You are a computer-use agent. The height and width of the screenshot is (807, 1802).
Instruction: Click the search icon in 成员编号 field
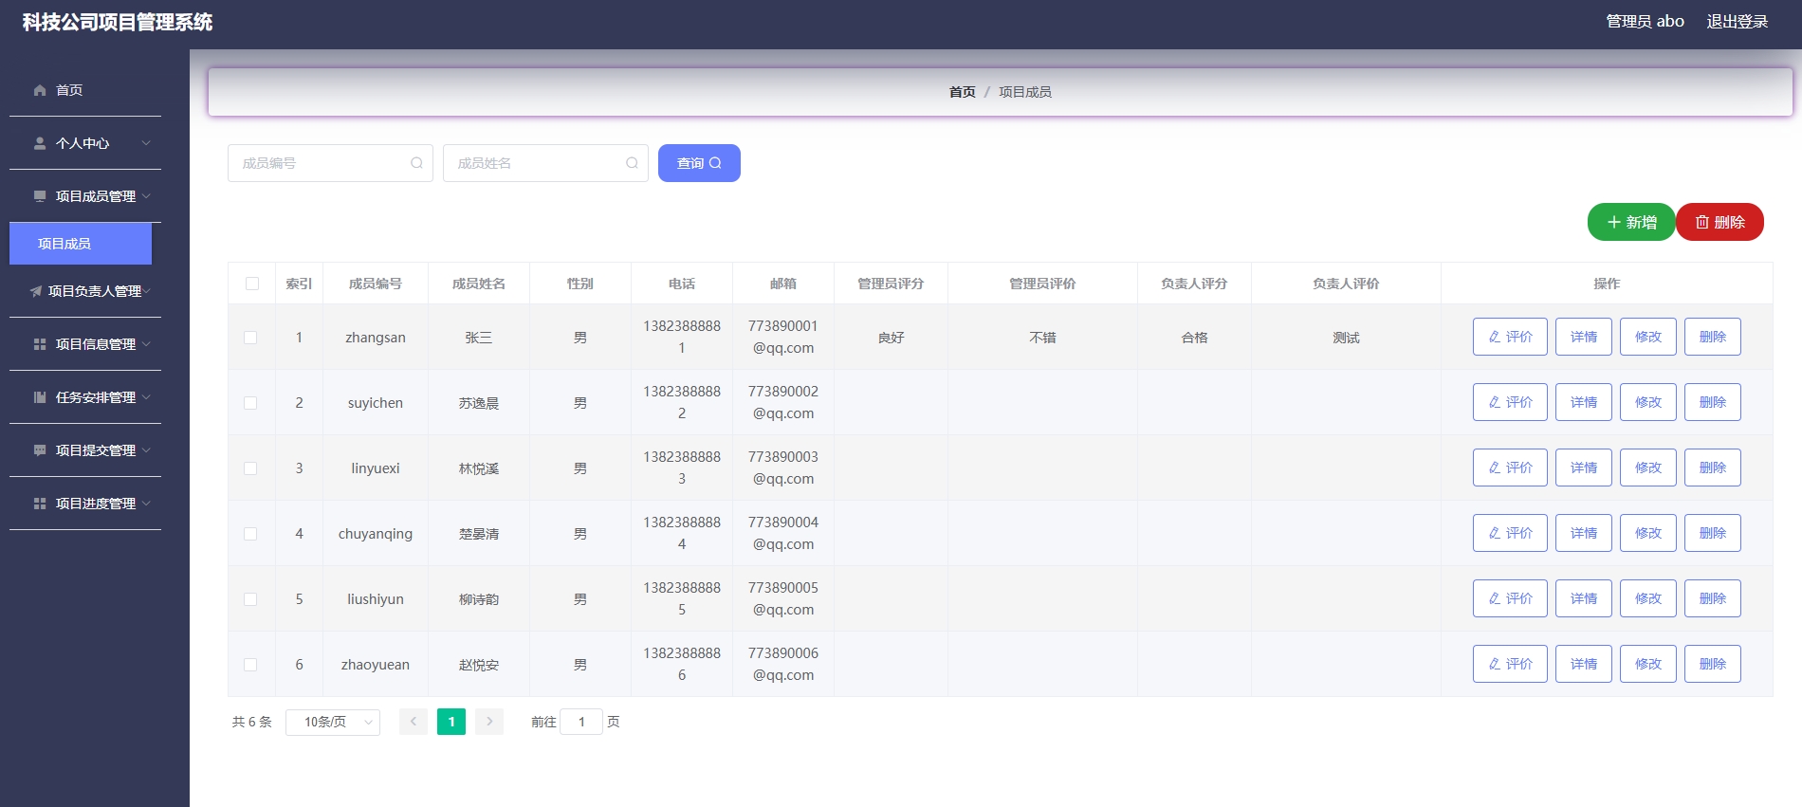coord(416,163)
